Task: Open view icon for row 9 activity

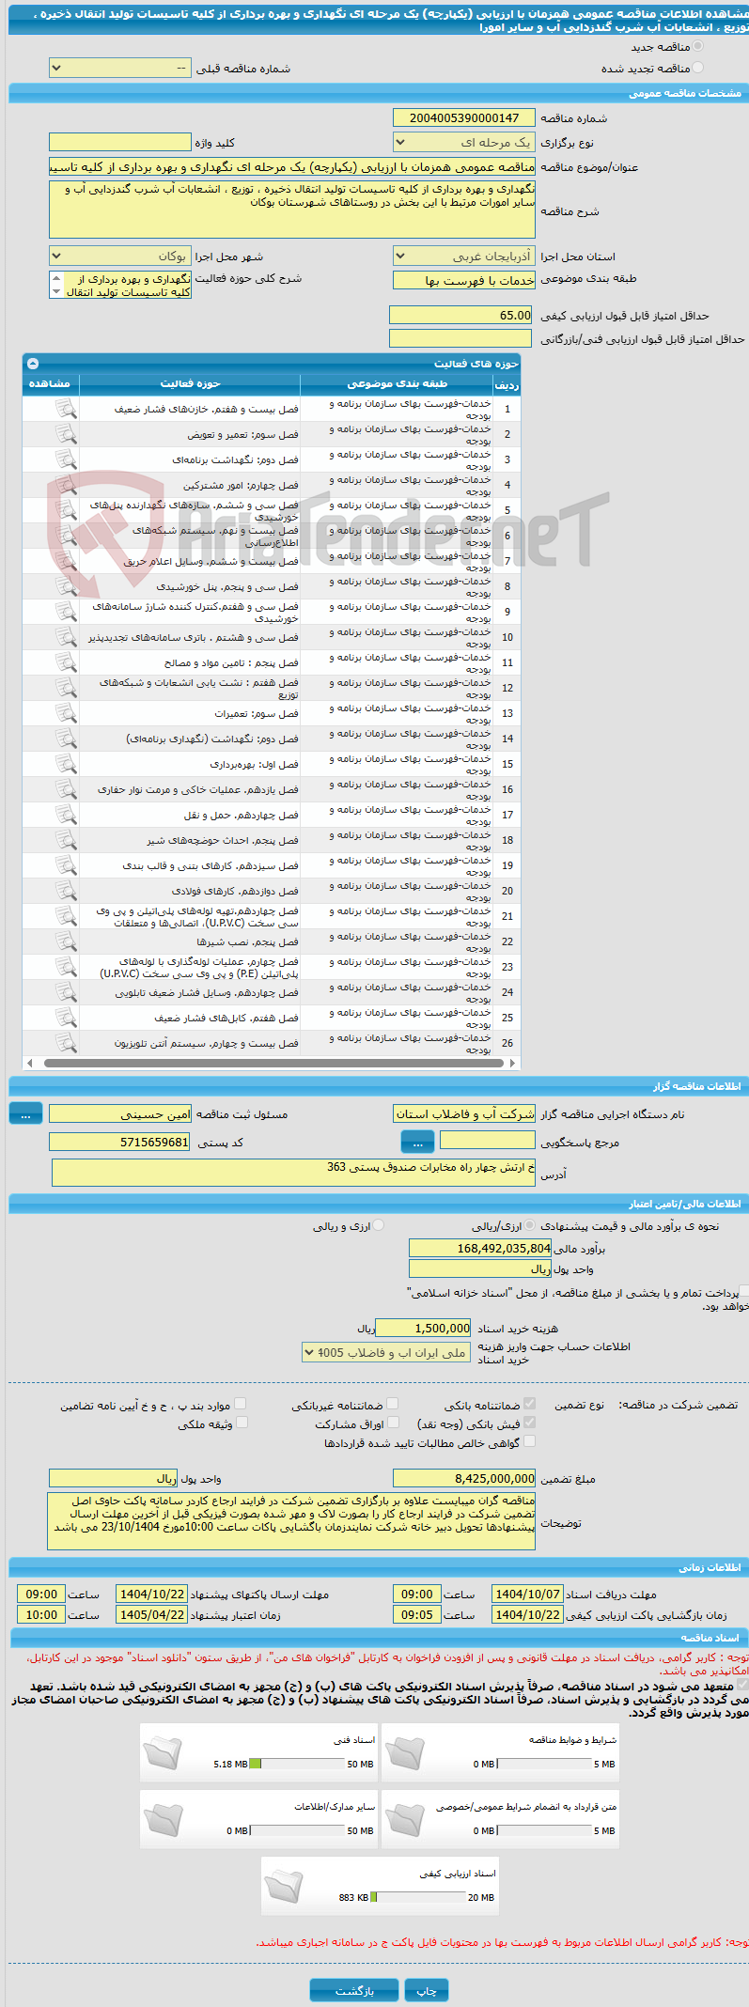Action: pyautogui.click(x=65, y=611)
